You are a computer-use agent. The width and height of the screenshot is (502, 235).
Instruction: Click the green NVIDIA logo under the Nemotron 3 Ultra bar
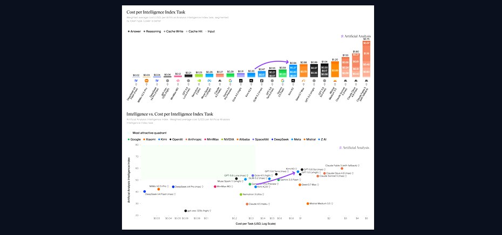199,81
